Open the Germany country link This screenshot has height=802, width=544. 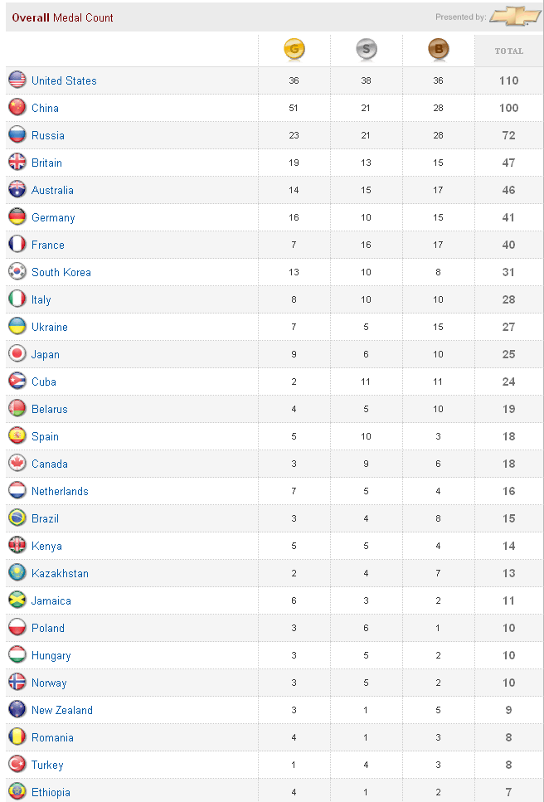(x=53, y=218)
